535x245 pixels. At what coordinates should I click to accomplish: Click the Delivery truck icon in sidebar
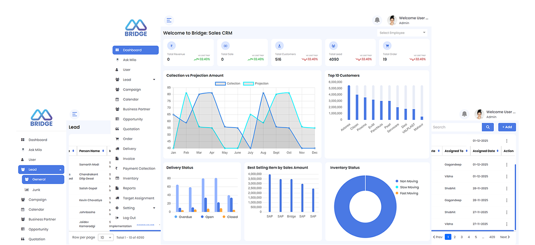point(117,149)
